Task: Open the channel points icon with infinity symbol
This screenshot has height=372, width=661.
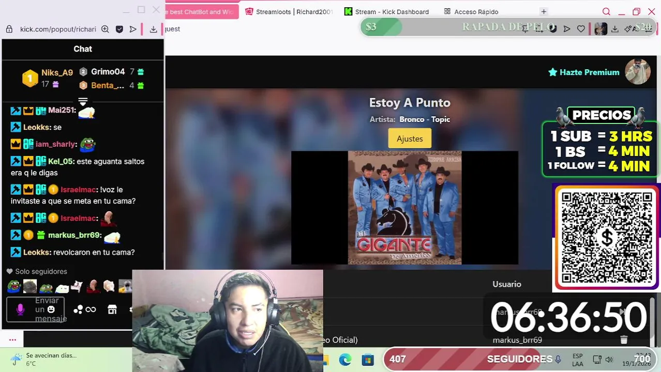Action: (x=85, y=309)
